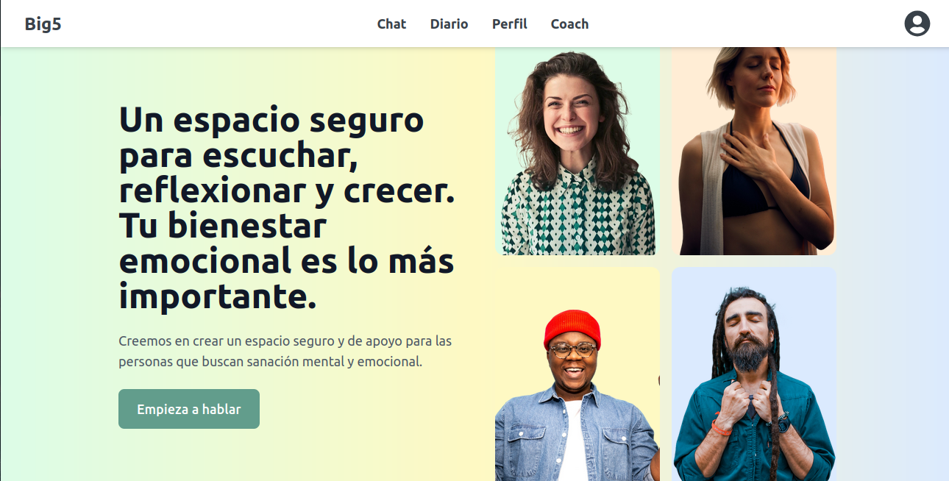
Task: Click the 'Creemos en crear un espacio' paragraph
Action: point(285,352)
